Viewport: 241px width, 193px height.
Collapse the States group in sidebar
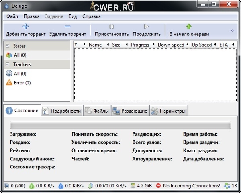(x=8, y=46)
